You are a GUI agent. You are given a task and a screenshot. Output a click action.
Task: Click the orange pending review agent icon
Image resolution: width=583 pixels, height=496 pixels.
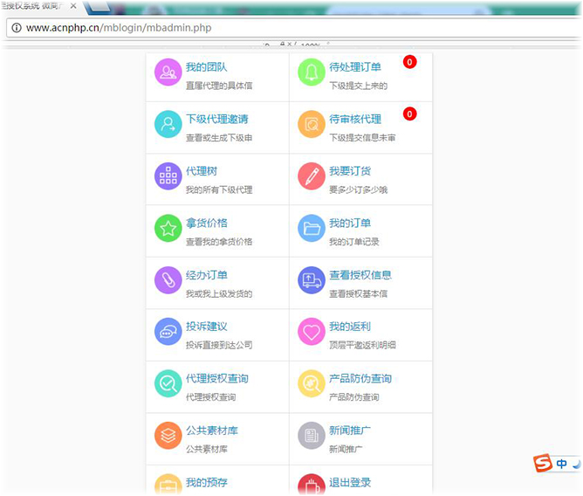[312, 124]
